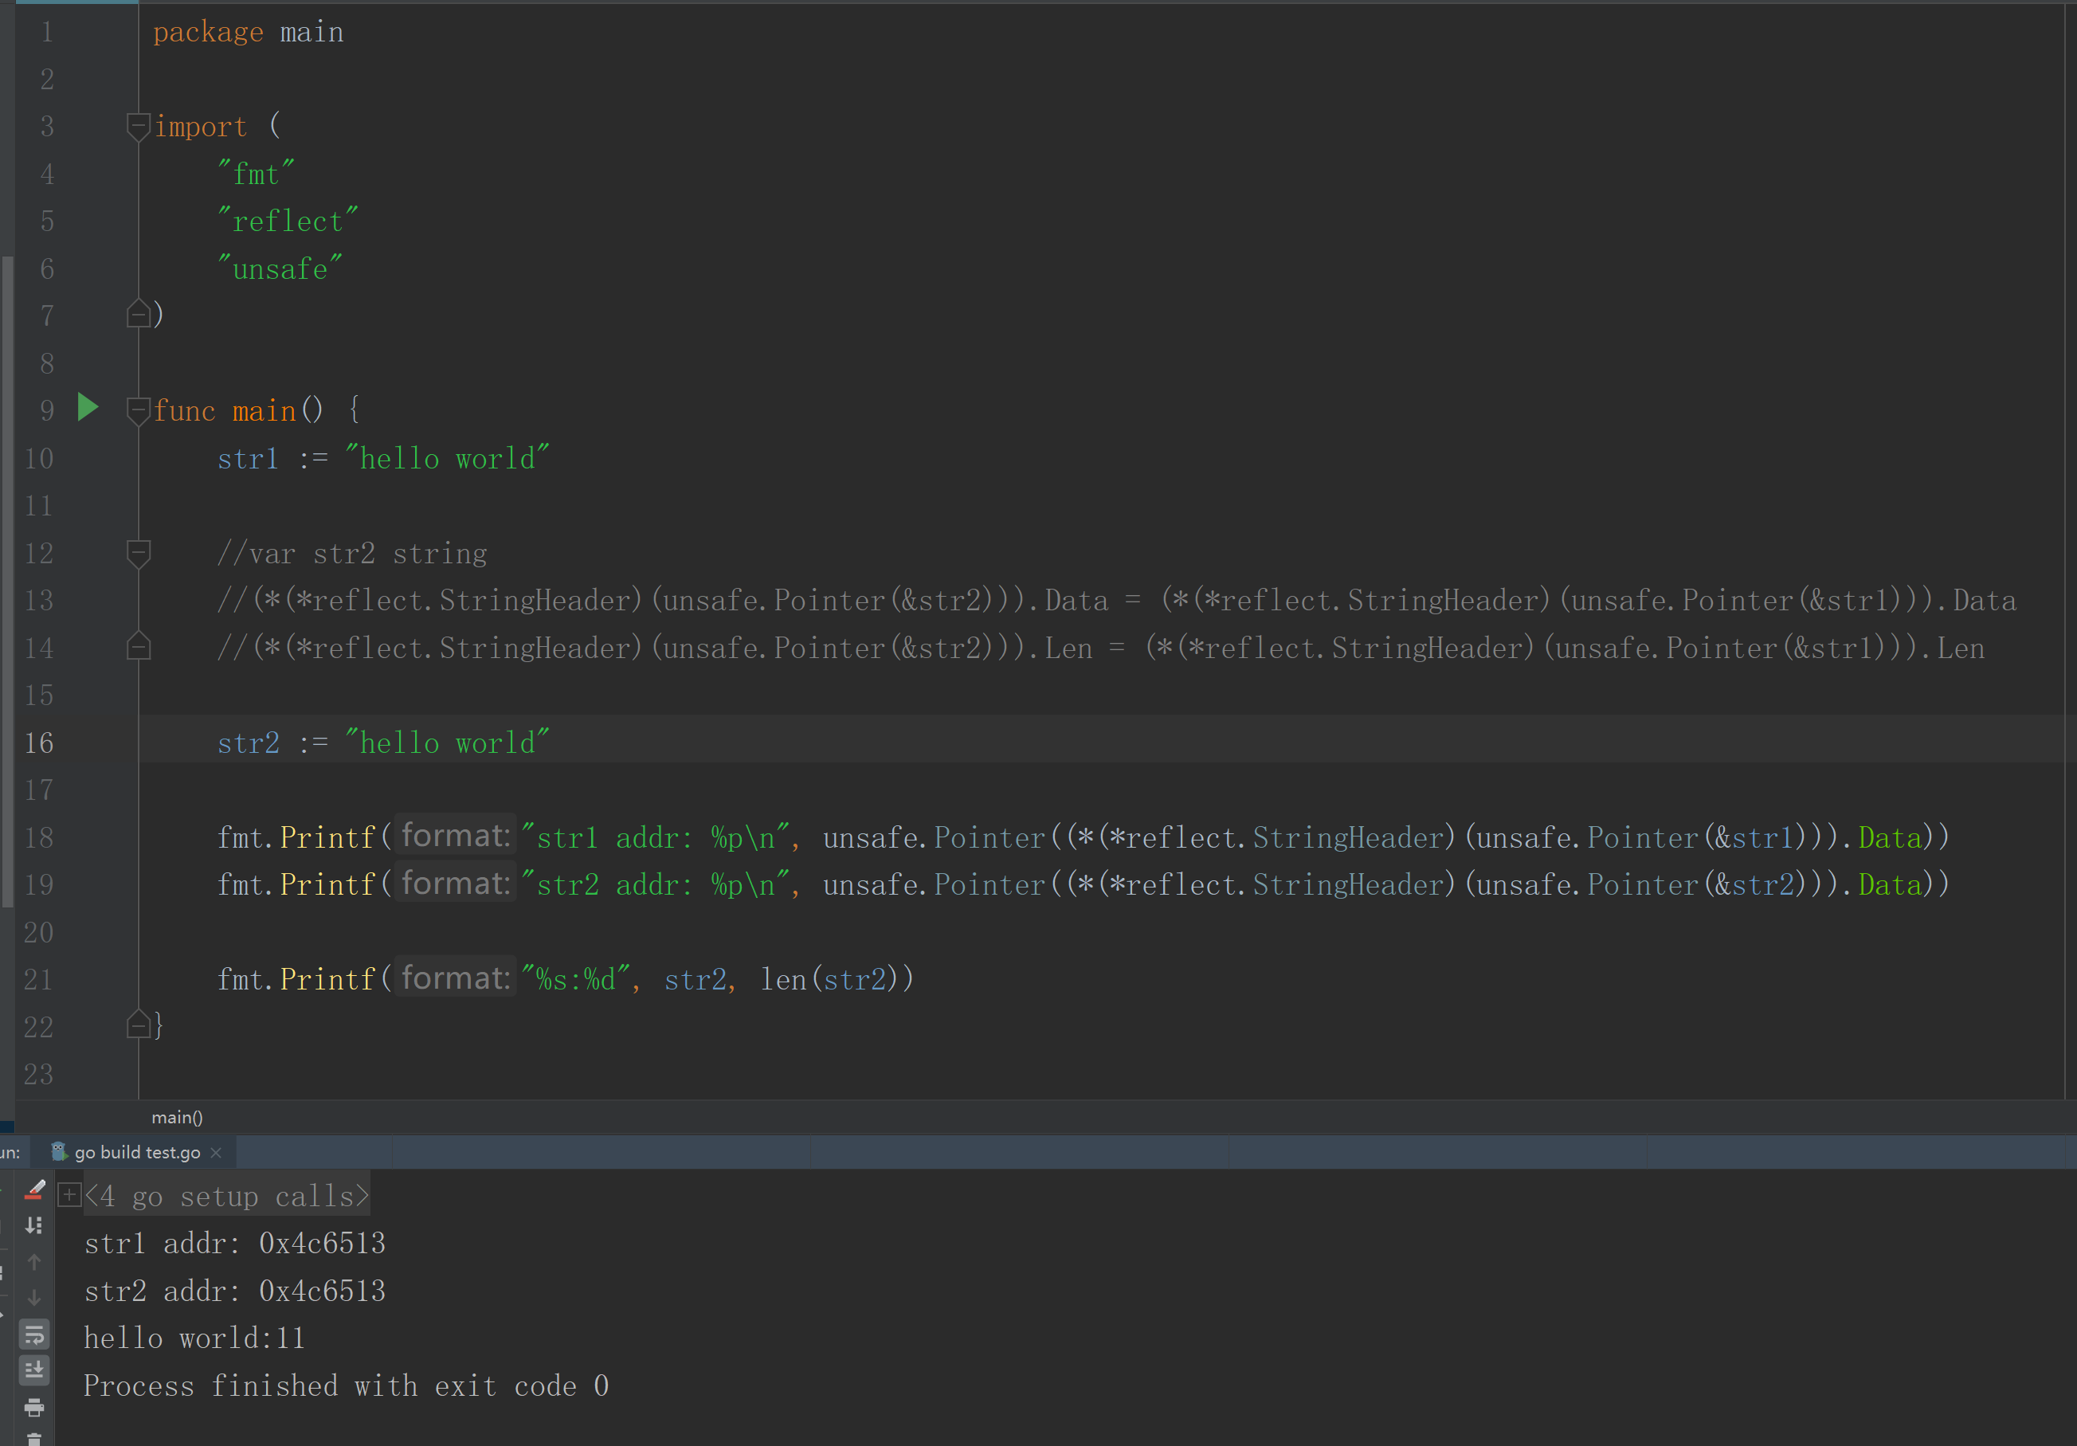Click main() breadcrumb below editor
Viewport: 2077px width, 1446px height.
coord(178,1118)
